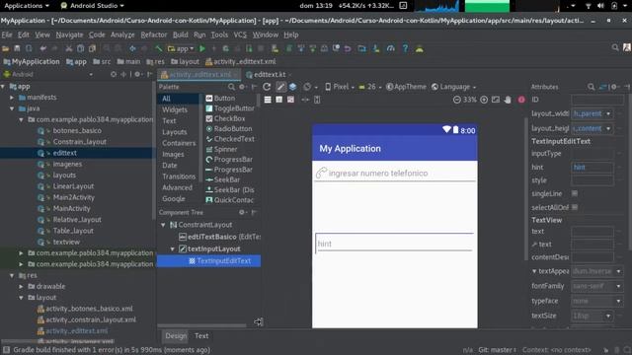Open the Language dropdown
632x355 pixels.
tap(454, 87)
